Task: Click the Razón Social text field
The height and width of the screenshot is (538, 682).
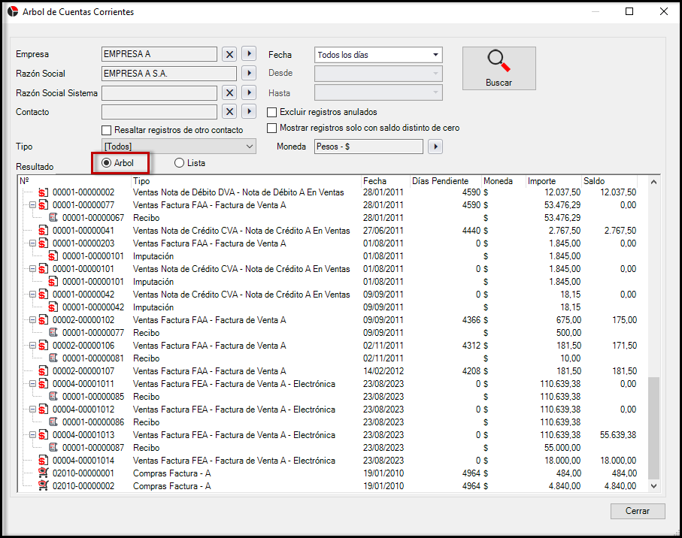Action: [x=169, y=74]
